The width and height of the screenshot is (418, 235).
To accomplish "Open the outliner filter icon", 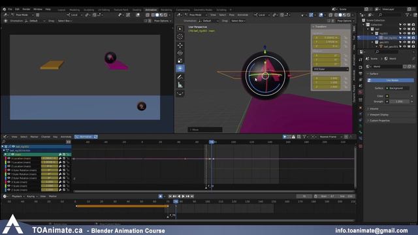I will point(408,15).
